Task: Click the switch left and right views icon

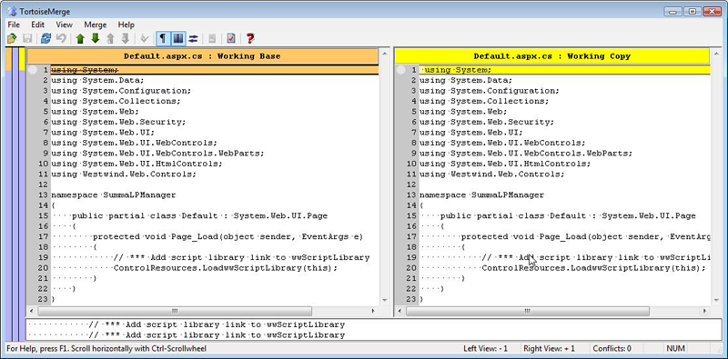Action: tap(193, 38)
